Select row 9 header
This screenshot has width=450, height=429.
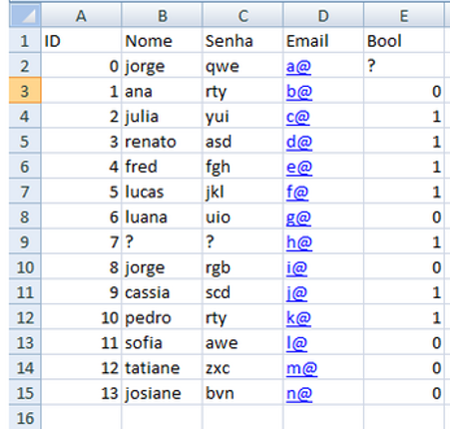point(25,241)
